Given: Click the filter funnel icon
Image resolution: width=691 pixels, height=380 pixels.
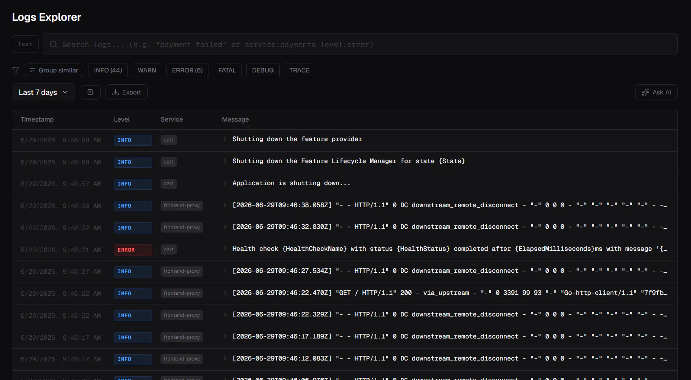Looking at the screenshot, I should [16, 70].
